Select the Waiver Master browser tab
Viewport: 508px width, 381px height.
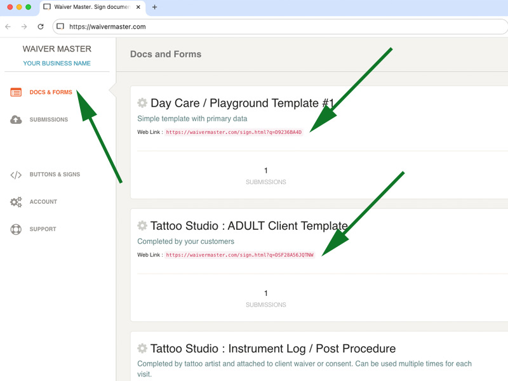point(92,7)
